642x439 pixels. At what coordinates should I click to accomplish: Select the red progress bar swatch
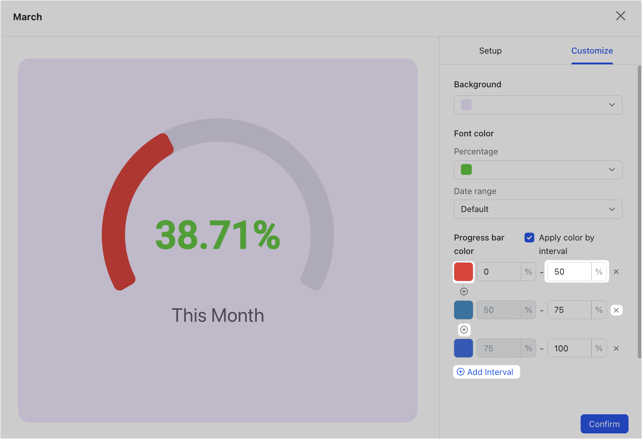463,272
